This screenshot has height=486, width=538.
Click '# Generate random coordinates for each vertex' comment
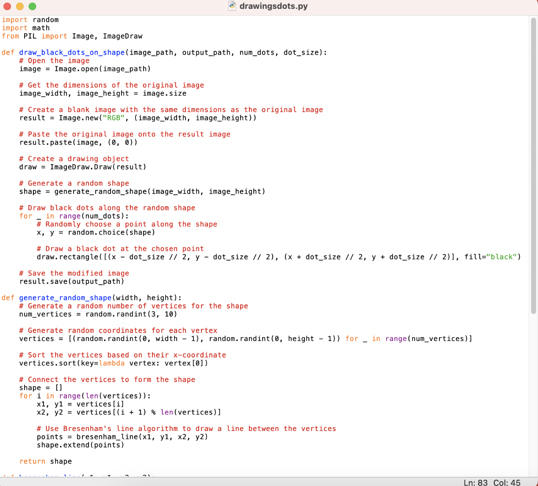[118, 331]
